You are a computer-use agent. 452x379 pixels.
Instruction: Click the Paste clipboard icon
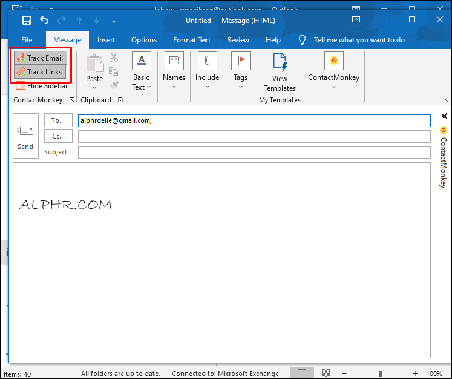pyautogui.click(x=95, y=62)
